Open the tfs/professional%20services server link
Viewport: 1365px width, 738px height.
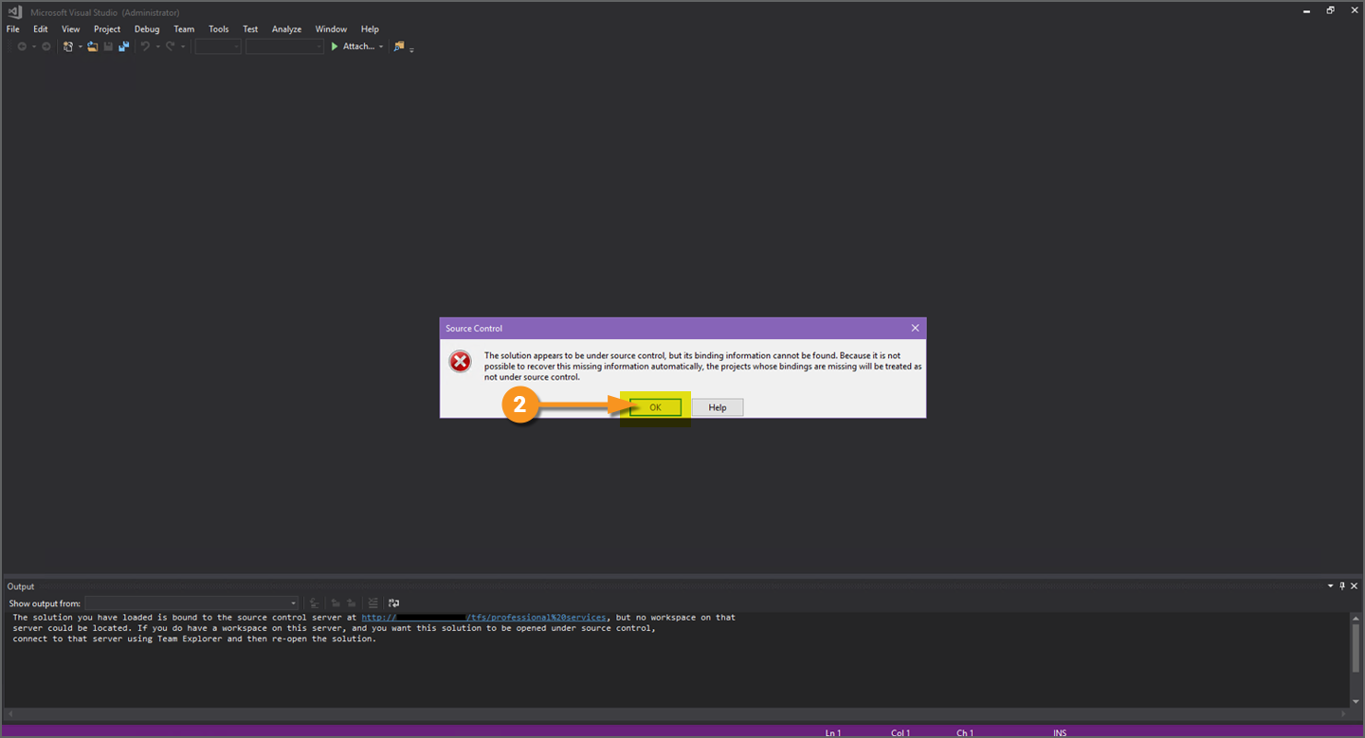484,618
